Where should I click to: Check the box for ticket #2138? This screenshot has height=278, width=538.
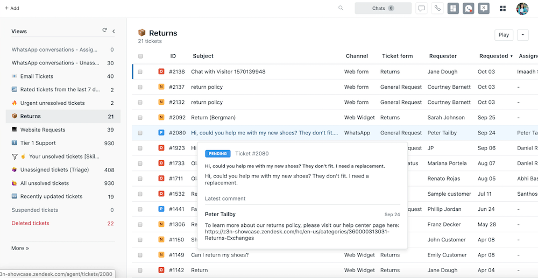click(x=140, y=72)
